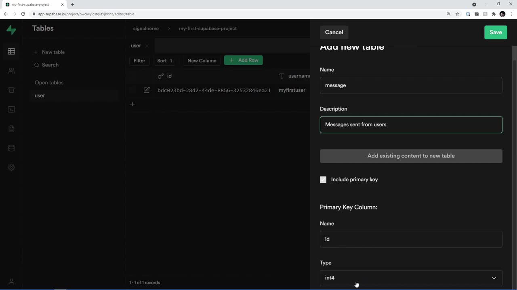Image resolution: width=517 pixels, height=290 pixels.
Task: Select the user table in Open tables
Action: 40,95
